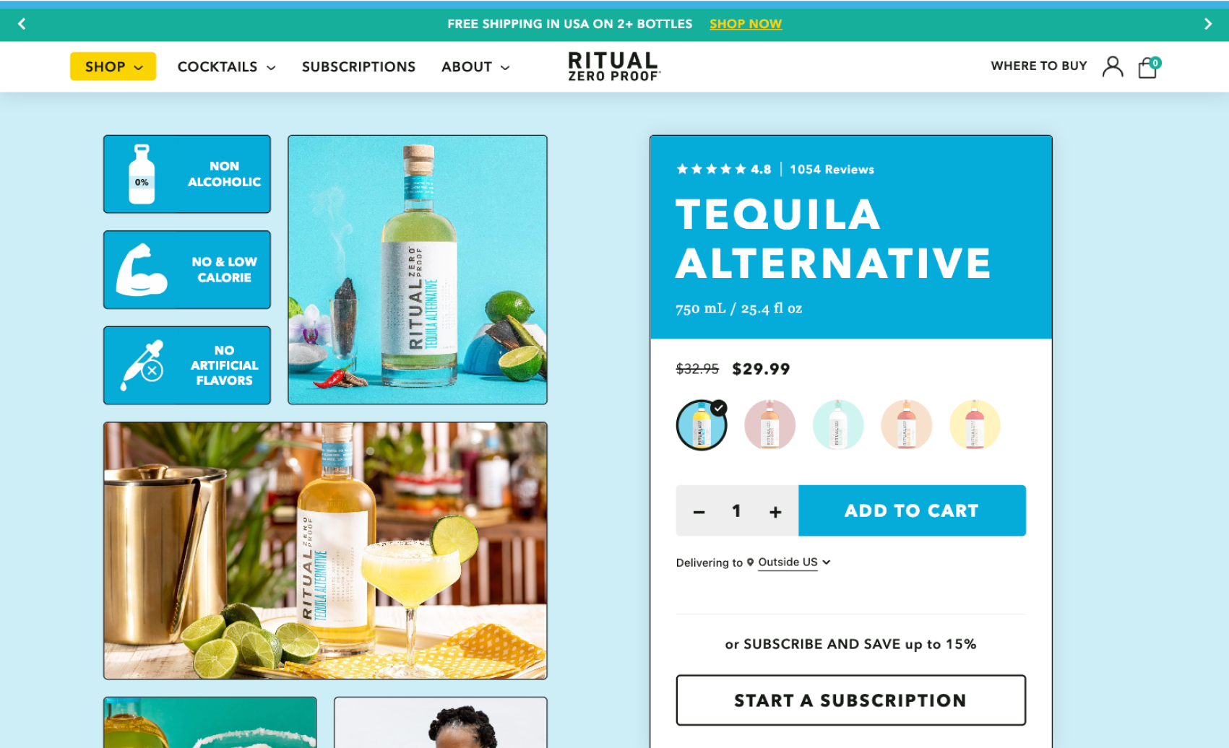Click the Ritual Zero Proof logo
The height and width of the screenshot is (748, 1229).
pyautogui.click(x=613, y=66)
